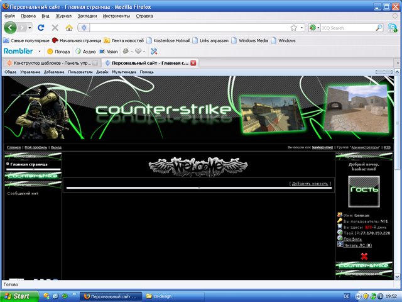Click inside the URL address field

tap(190, 28)
